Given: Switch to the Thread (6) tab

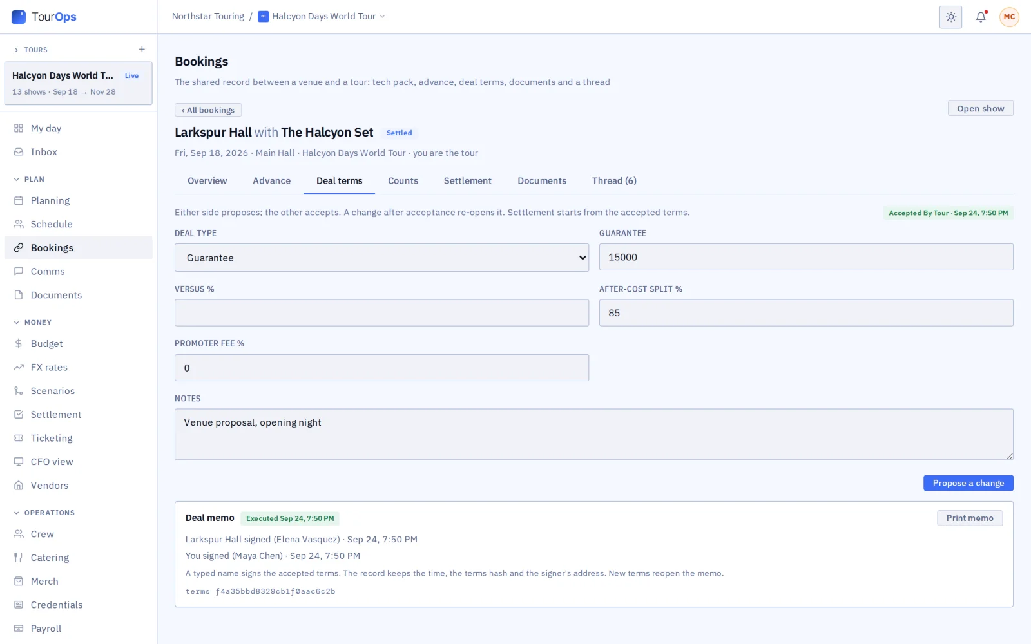Looking at the screenshot, I should [614, 181].
